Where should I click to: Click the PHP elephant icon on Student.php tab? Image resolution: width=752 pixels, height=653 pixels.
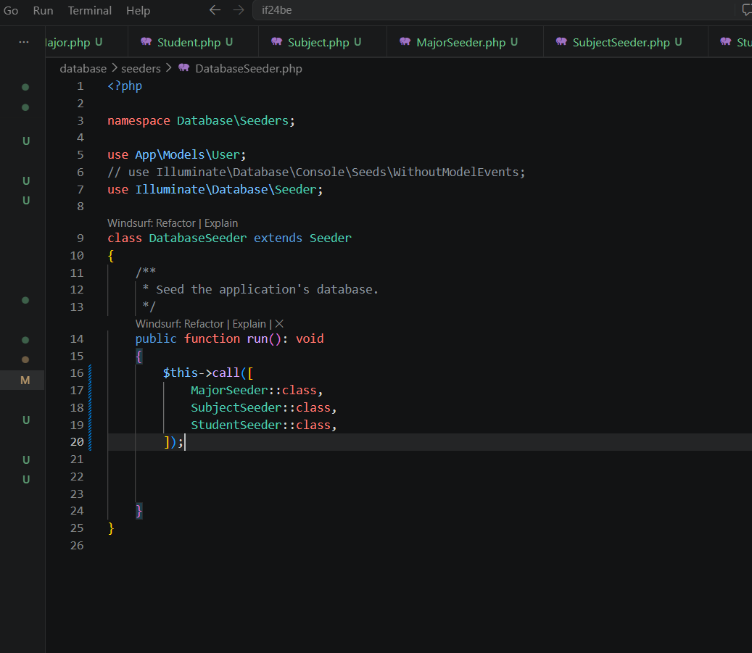pyautogui.click(x=146, y=42)
